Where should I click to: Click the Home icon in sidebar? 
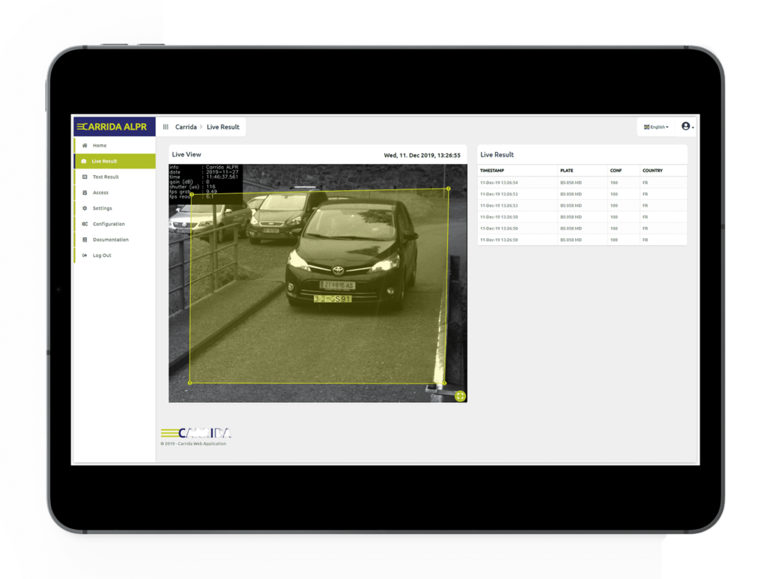pos(85,145)
